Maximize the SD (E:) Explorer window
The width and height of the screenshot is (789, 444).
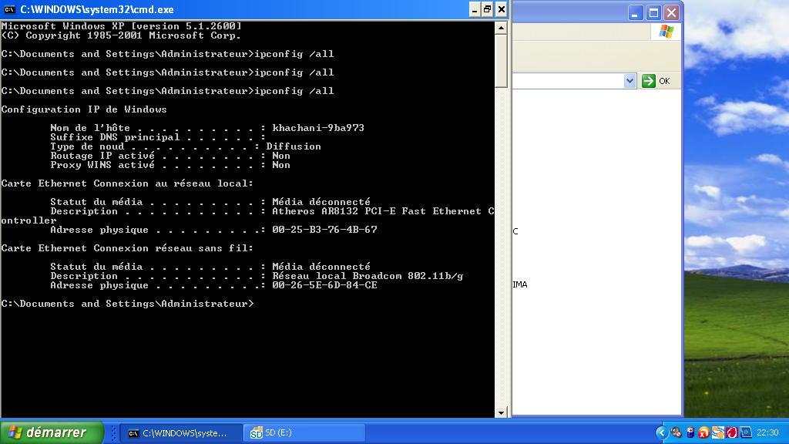pyautogui.click(x=653, y=12)
